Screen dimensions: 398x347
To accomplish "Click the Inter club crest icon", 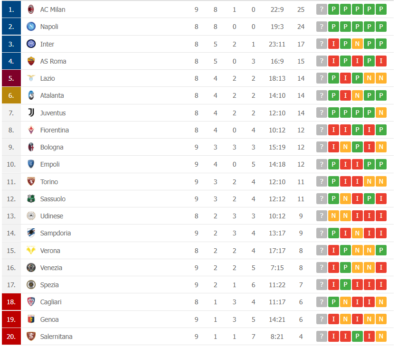I will (31, 44).
